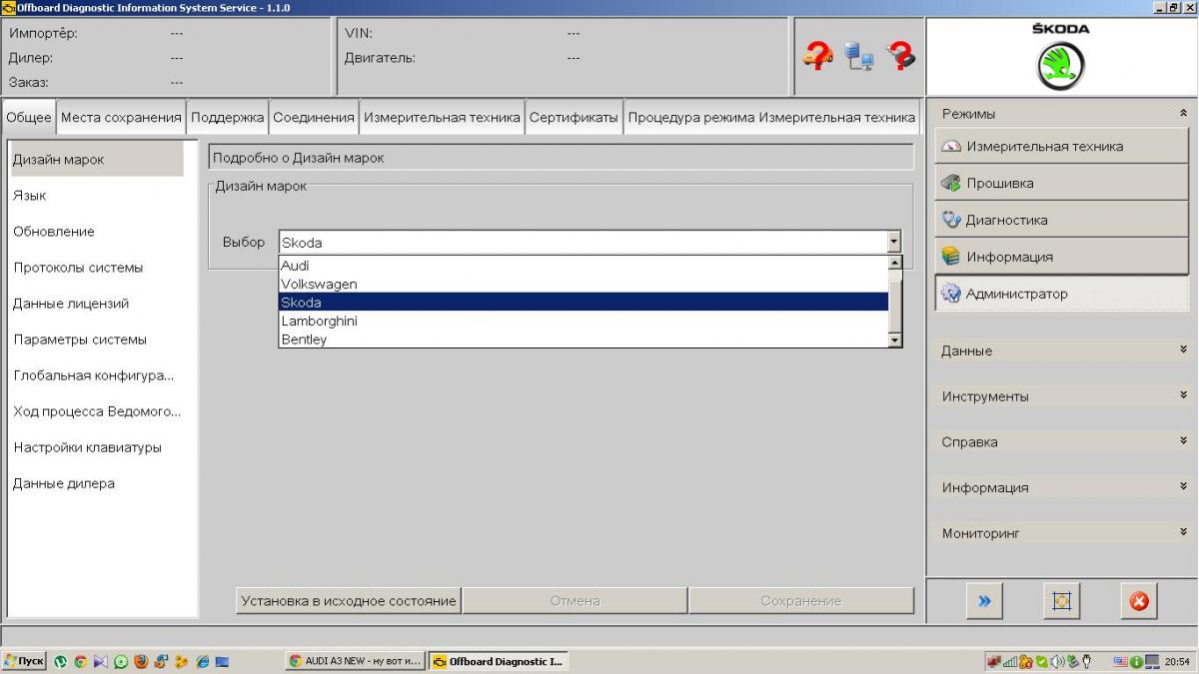Screen dimensions: 1199x674
Task: Click the key with question mark icon
Action: click(900, 54)
